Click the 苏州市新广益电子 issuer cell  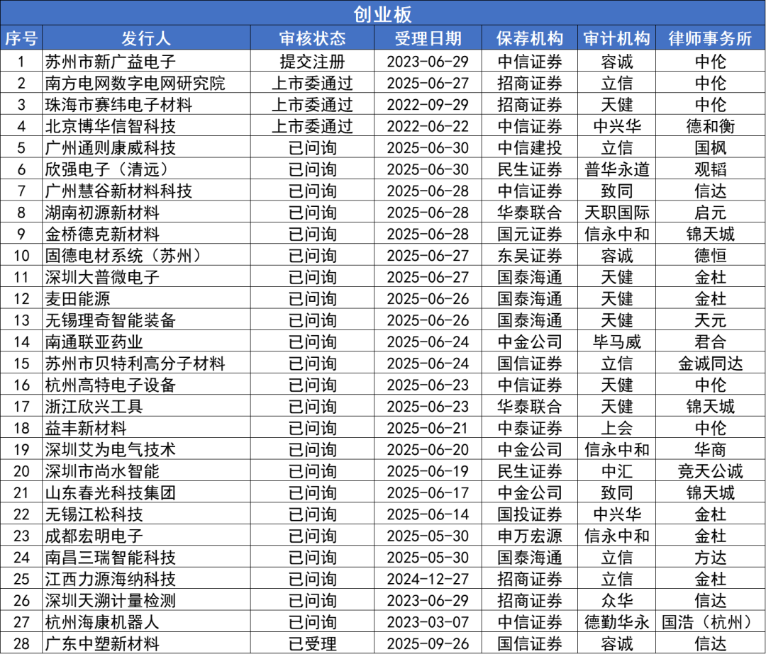(110, 61)
